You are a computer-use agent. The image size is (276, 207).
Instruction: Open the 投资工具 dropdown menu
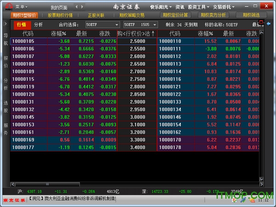click(x=198, y=7)
